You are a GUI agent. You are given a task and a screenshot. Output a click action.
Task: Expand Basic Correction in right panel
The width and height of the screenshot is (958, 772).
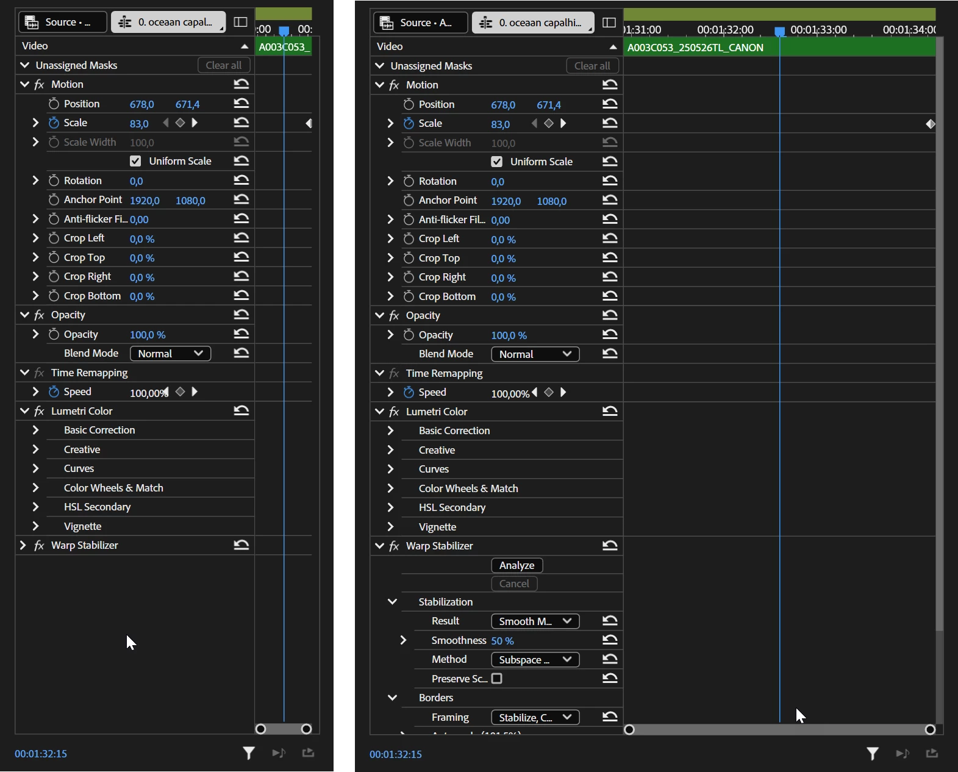click(390, 431)
